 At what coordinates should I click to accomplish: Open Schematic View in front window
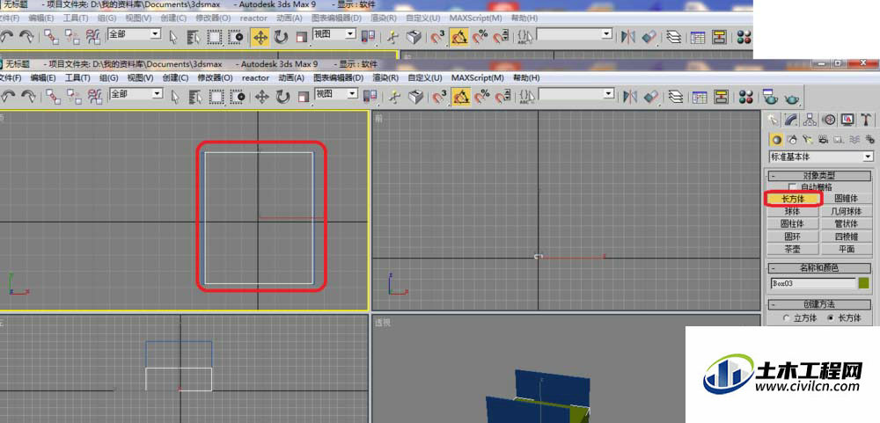[x=721, y=97]
